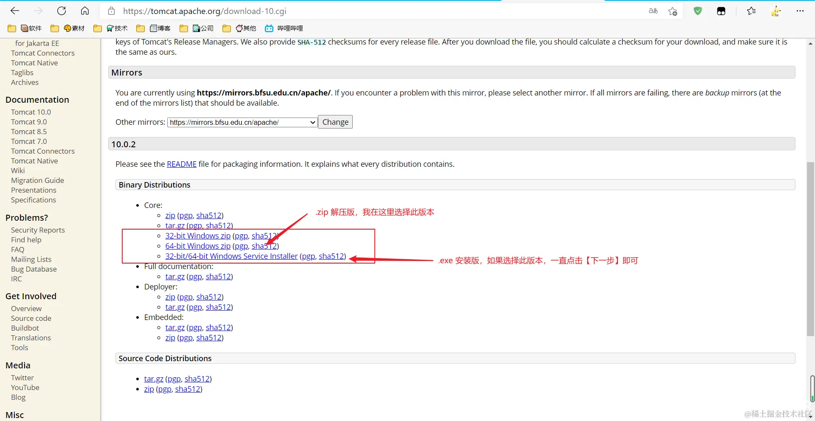Open the black square extension icon

point(721,11)
